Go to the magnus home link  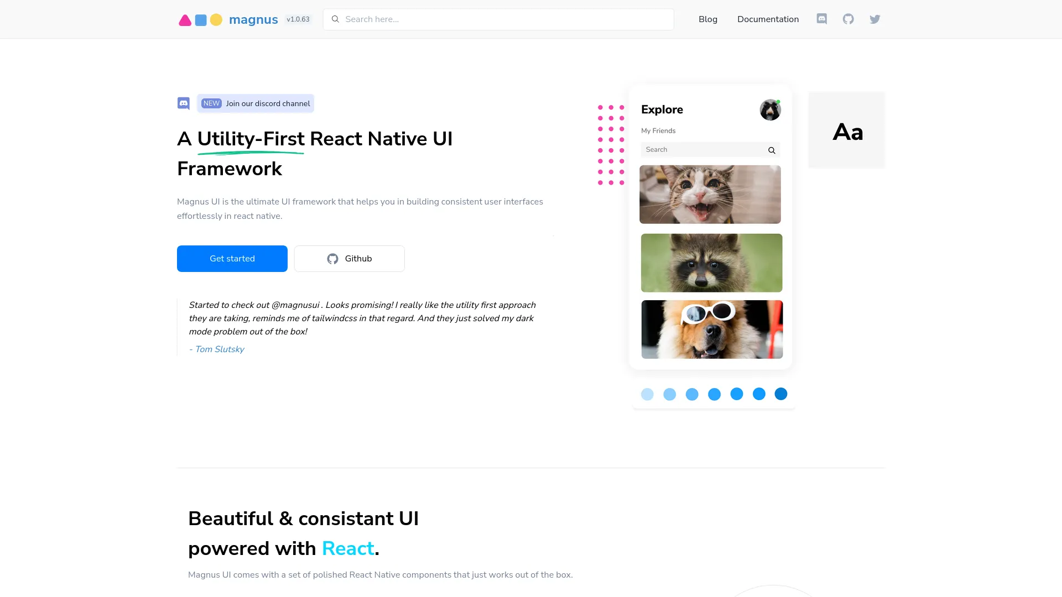click(253, 20)
